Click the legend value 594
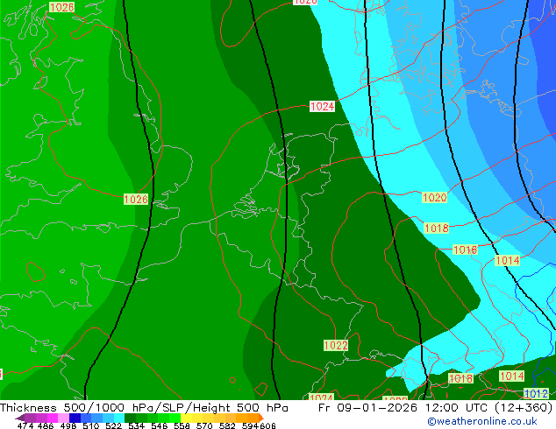 tap(250, 425)
